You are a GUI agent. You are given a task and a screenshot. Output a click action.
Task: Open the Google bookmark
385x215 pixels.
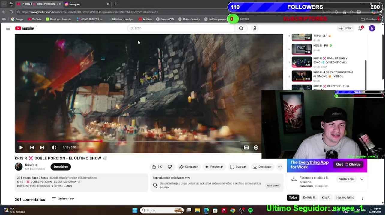coord(17,19)
